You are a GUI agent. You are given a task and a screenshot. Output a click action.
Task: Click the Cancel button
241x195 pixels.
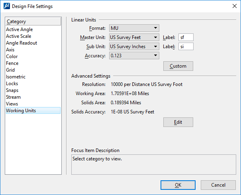click(218, 185)
